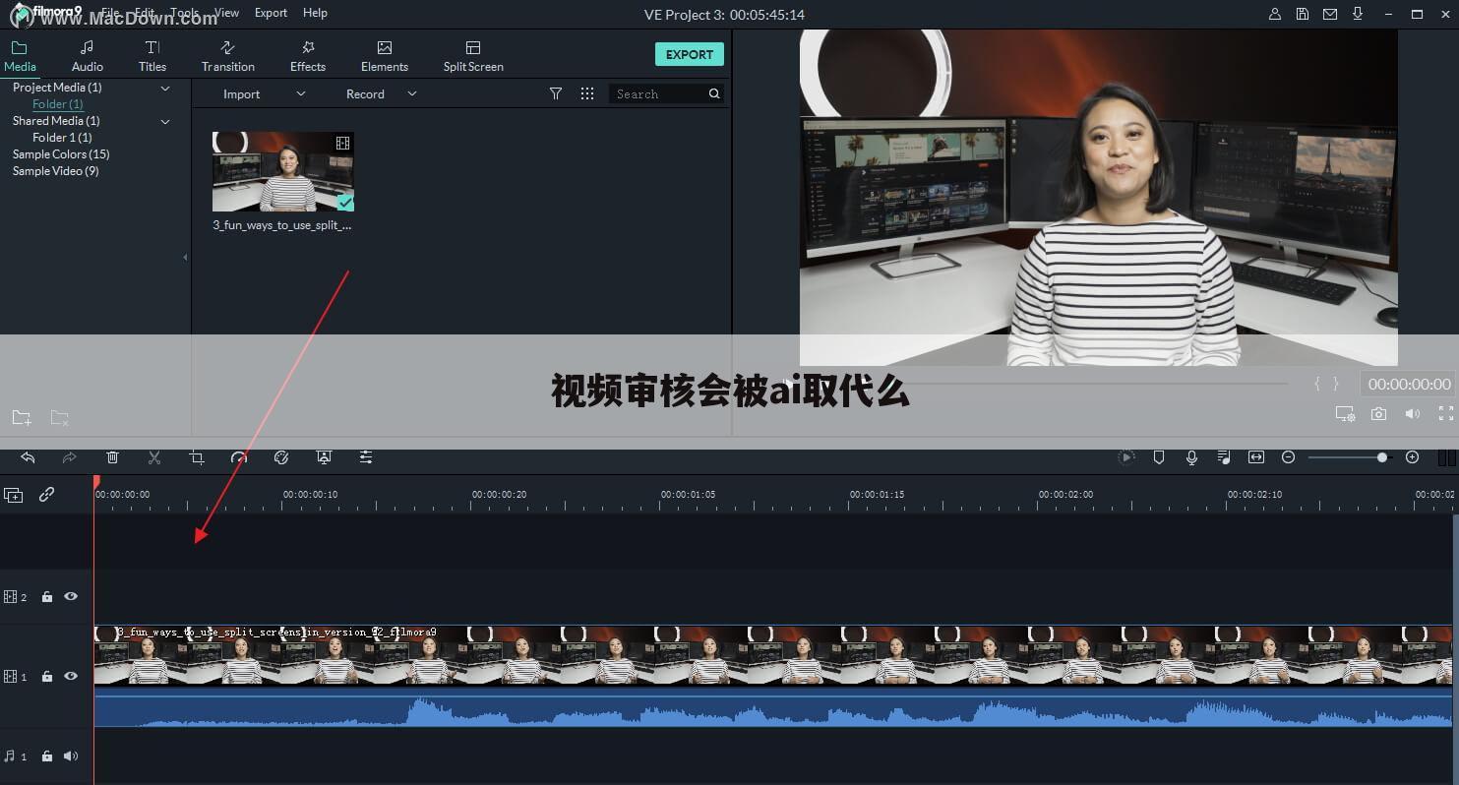This screenshot has height=785, width=1459.
Task: Click the Add Track icon
Action: [x=13, y=495]
